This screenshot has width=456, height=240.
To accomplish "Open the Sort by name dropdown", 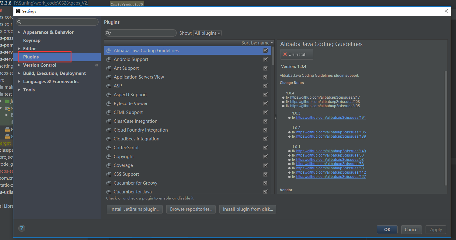I will (257, 43).
